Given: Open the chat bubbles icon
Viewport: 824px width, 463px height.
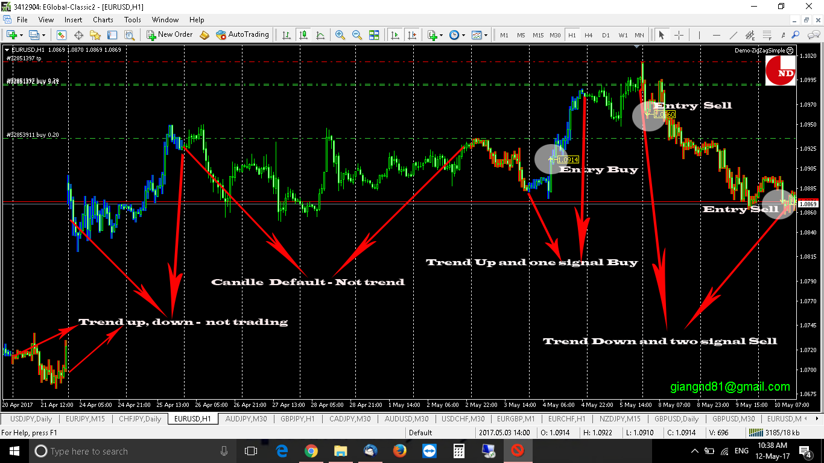Looking at the screenshot, I should tap(813, 35).
